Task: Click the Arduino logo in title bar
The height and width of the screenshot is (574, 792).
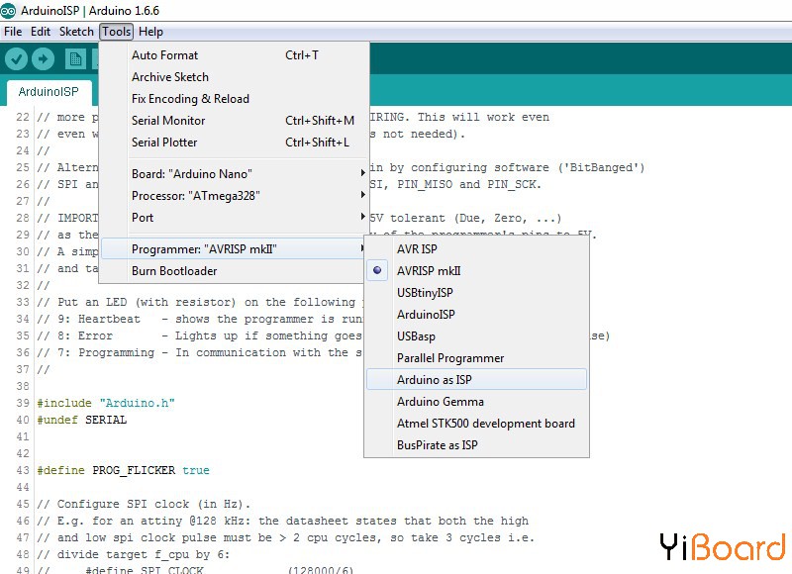Action: 8,11
